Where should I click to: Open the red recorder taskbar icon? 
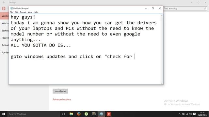pyautogui.click(x=109, y=114)
